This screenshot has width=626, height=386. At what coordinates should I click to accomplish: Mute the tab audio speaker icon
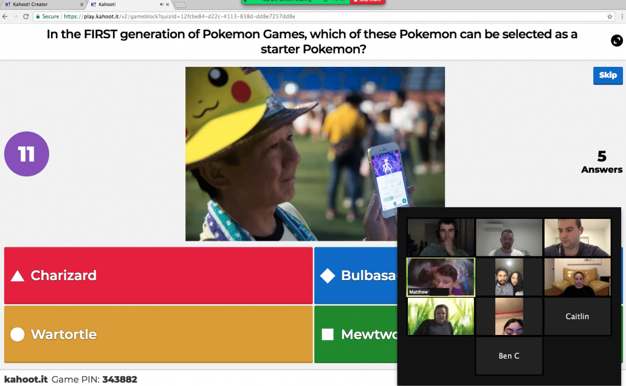point(161,4)
